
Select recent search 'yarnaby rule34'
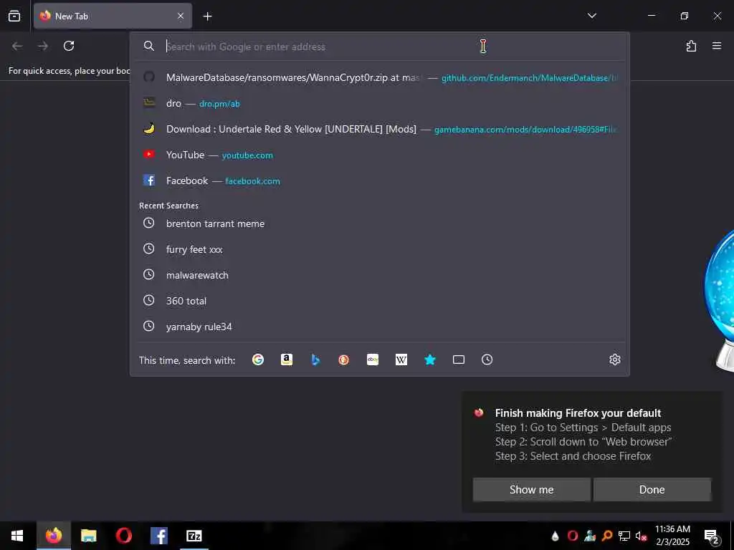pyautogui.click(x=380, y=327)
